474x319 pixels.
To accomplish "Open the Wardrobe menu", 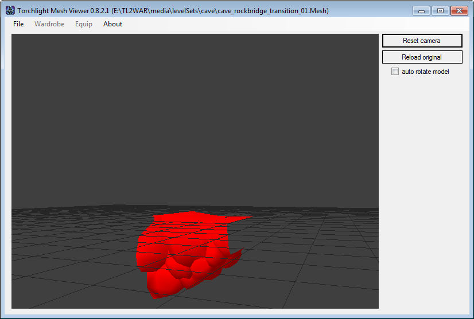I will click(x=49, y=24).
